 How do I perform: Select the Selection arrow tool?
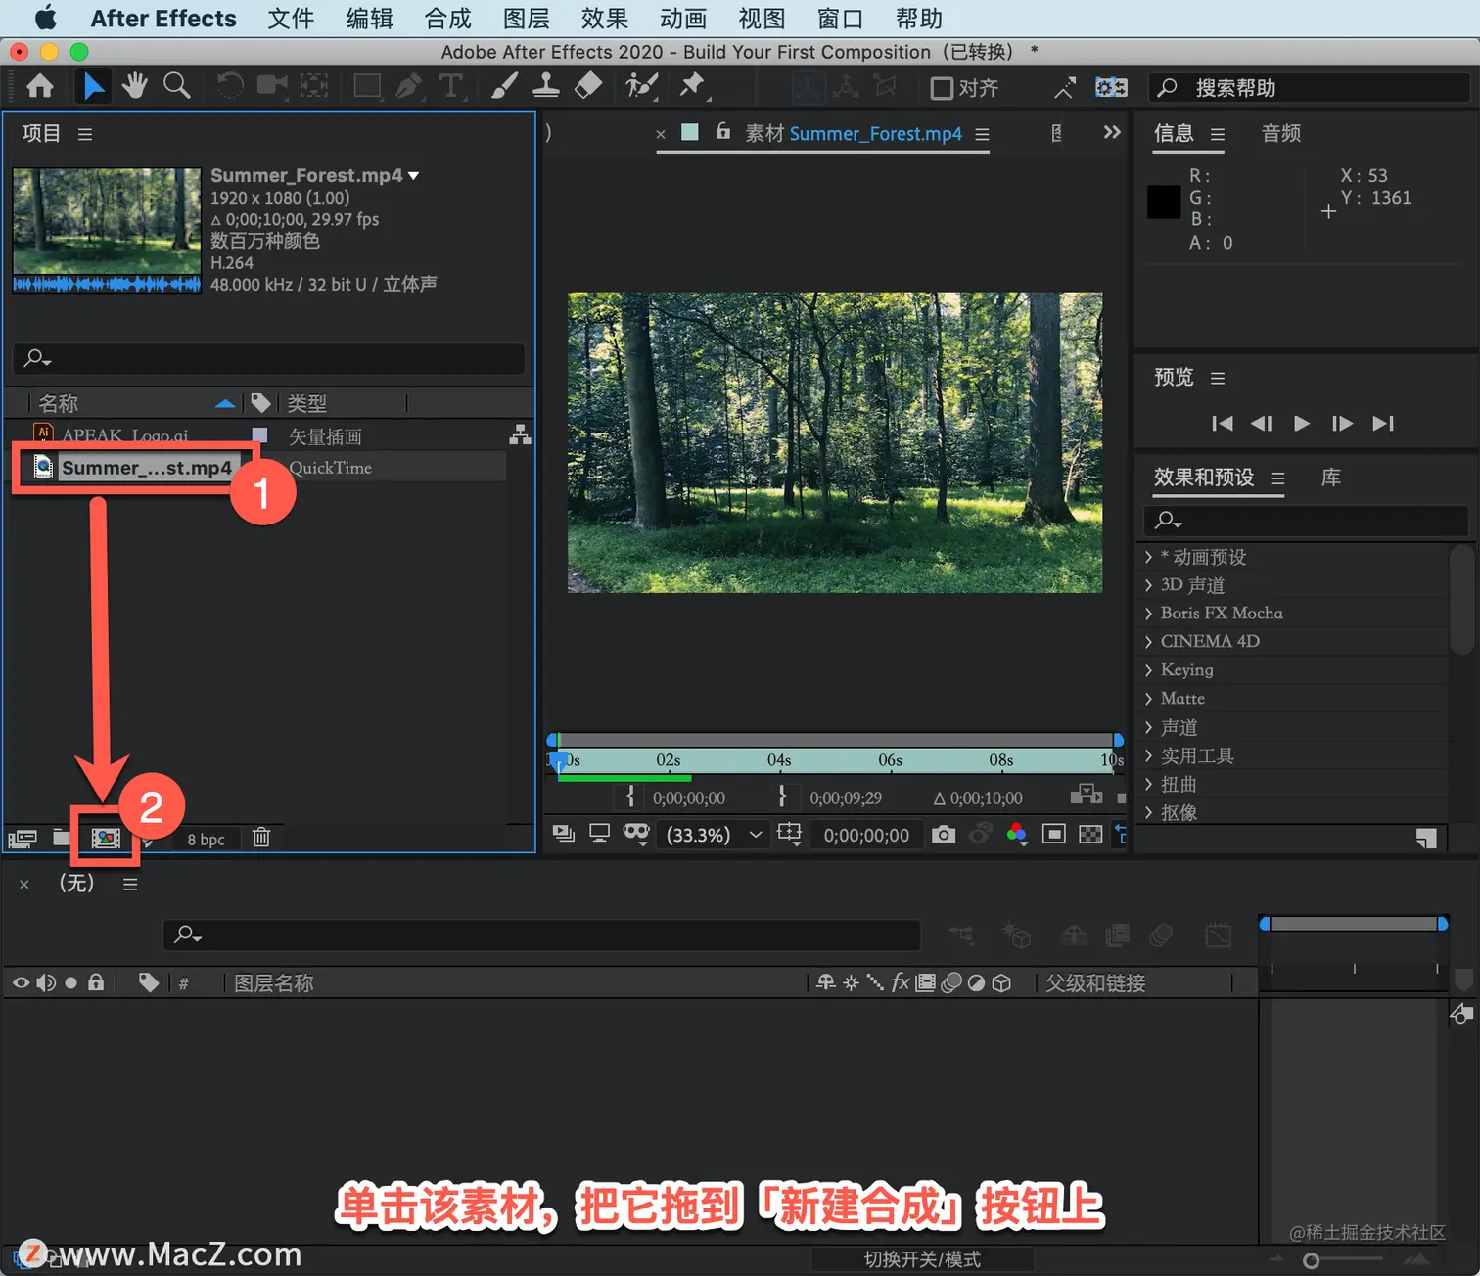coord(94,87)
